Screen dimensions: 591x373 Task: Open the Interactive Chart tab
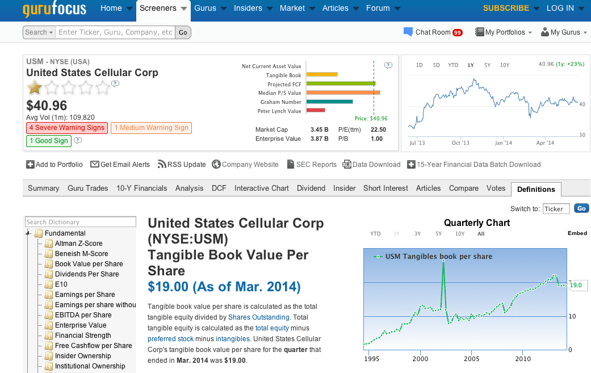tap(262, 188)
